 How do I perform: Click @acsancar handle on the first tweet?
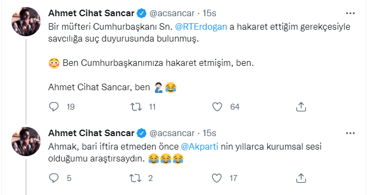click(172, 14)
